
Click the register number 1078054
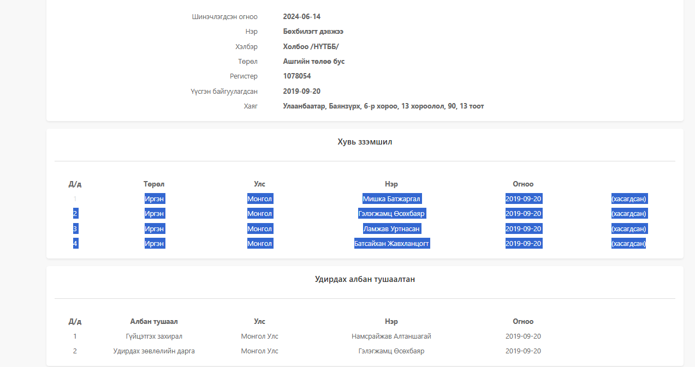pyautogui.click(x=297, y=76)
